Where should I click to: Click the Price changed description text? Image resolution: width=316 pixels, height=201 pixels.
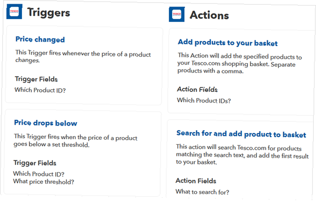click(x=83, y=56)
